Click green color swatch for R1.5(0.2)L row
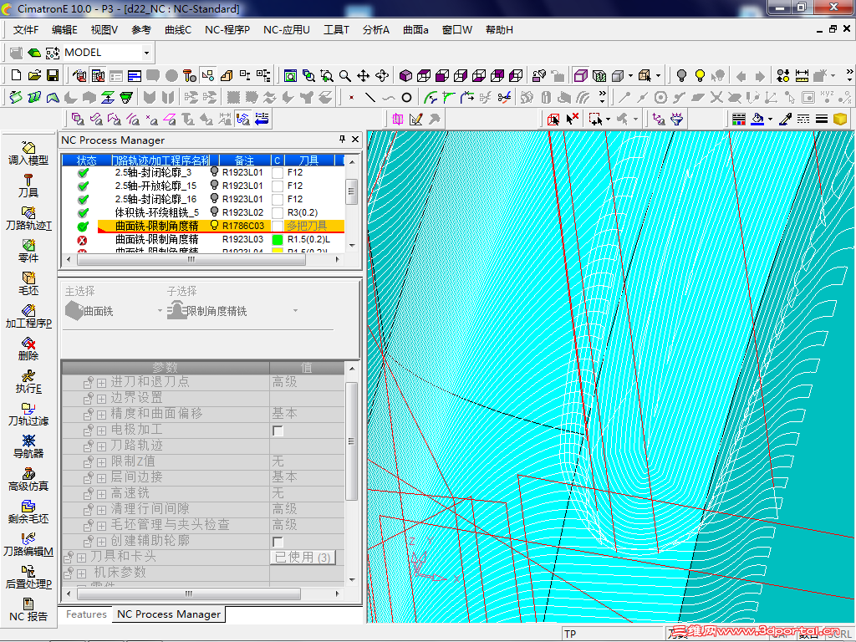The height and width of the screenshot is (642, 856). [278, 240]
